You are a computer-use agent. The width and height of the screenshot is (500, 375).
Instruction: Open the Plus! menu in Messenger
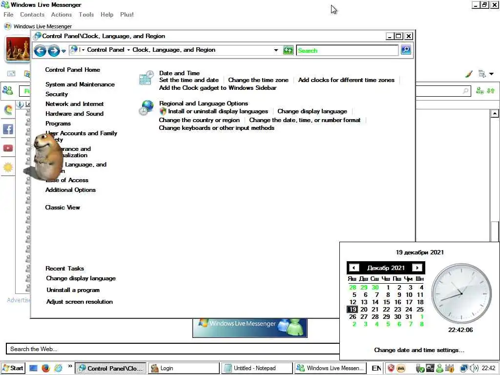pos(126,15)
